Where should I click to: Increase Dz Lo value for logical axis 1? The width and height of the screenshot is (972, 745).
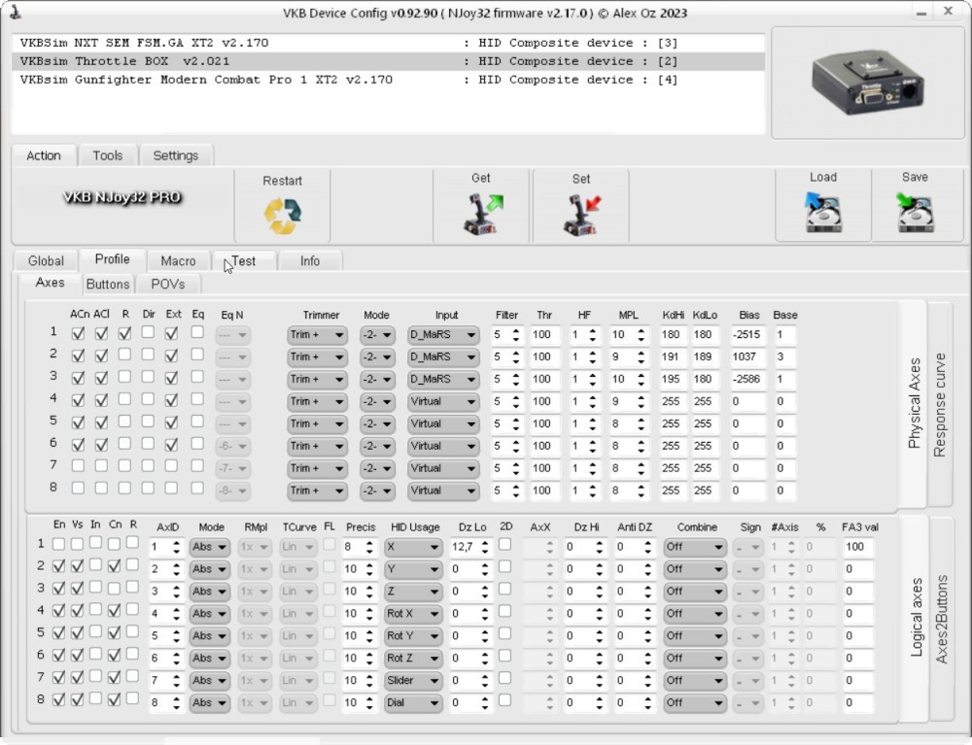pos(485,544)
